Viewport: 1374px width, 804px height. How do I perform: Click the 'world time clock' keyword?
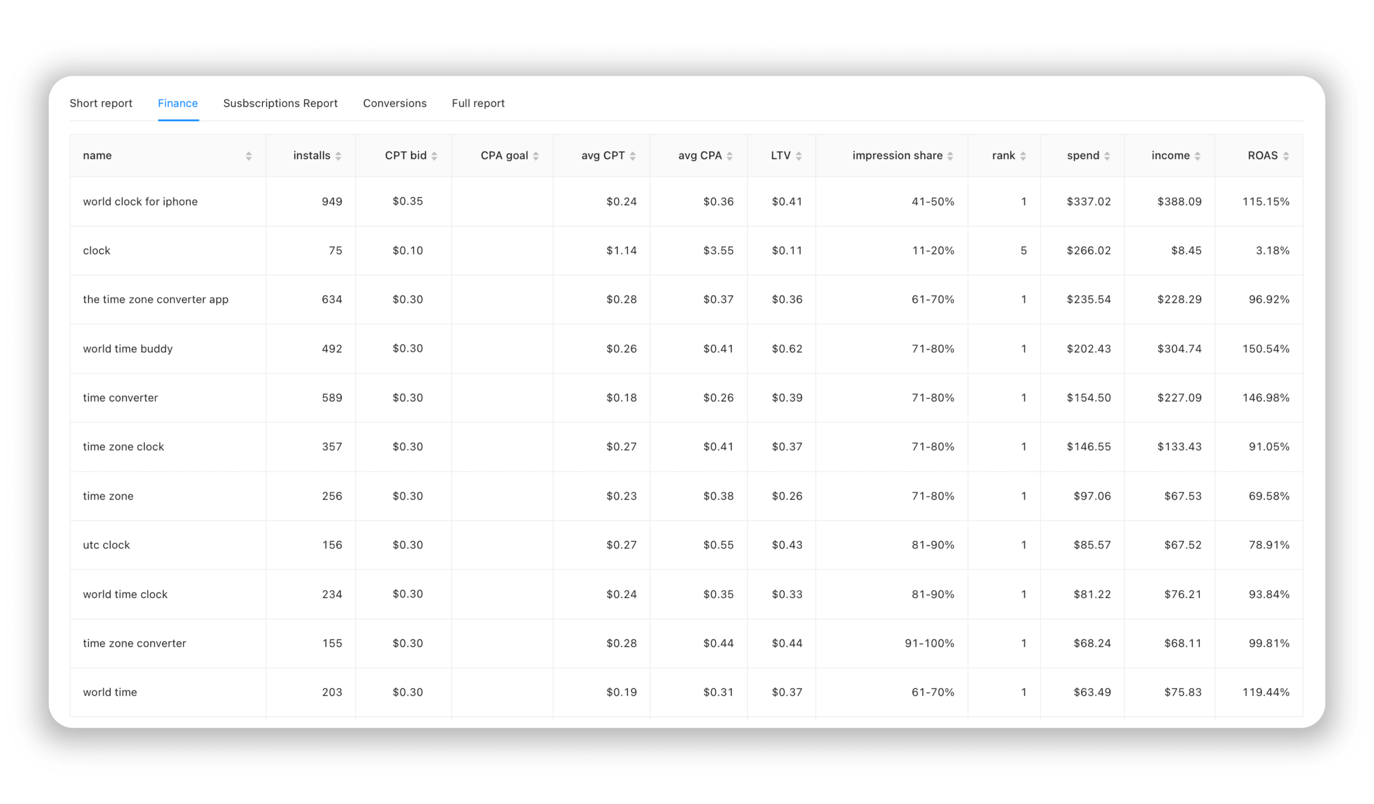125,594
